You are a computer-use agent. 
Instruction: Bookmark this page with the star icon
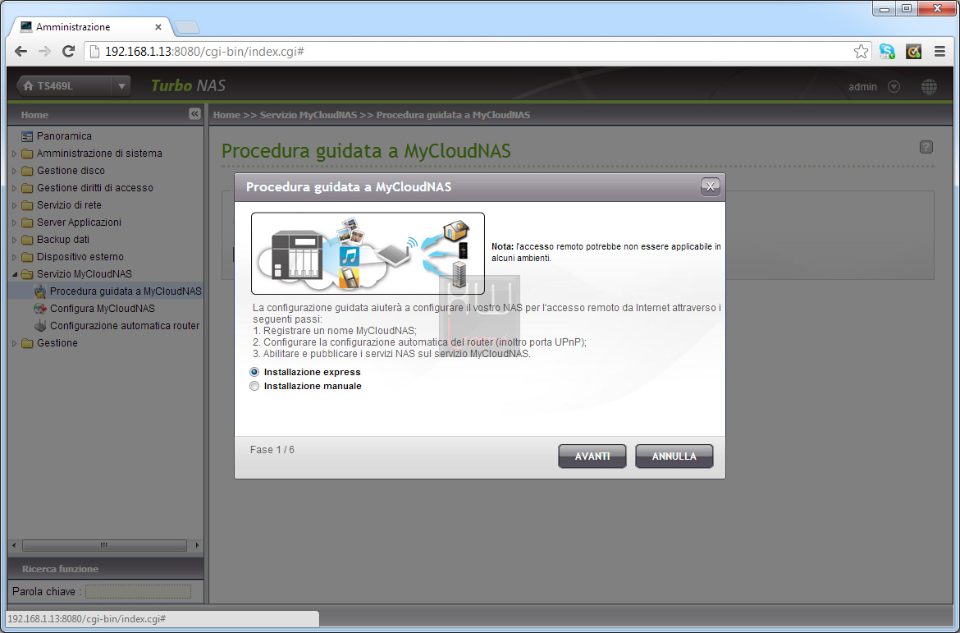point(861,52)
